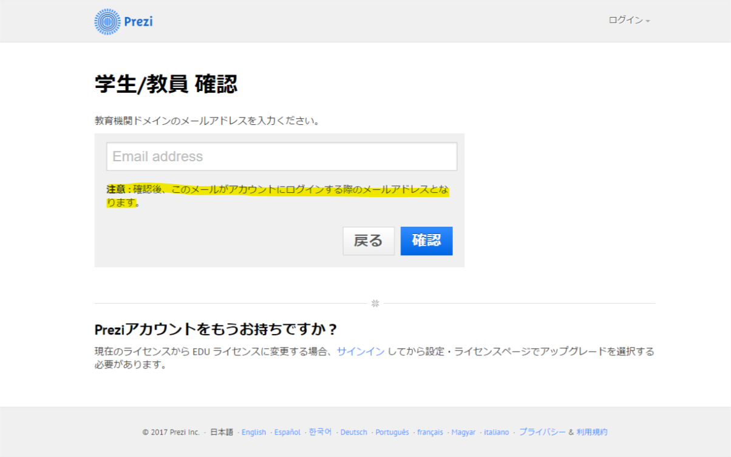Expand the caret arrow beside ログイン
This screenshot has height=457, width=731.
[648, 21]
